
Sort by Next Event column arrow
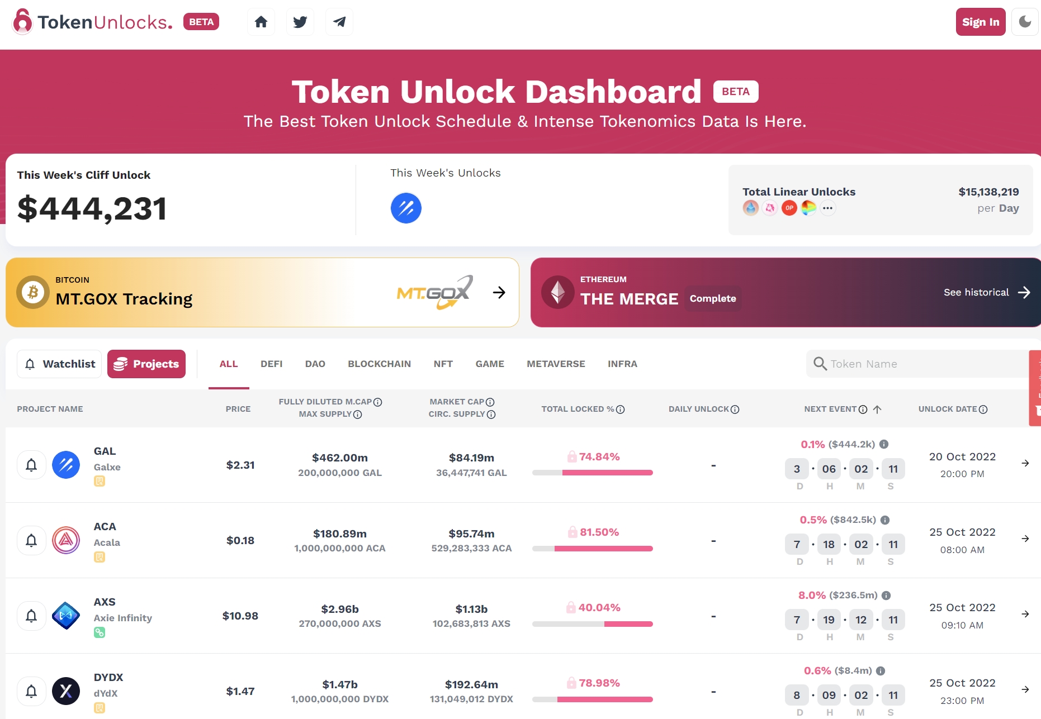tap(877, 410)
